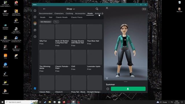Screen dimensions: 185x104
Task: Open the Belle Of Belfast Long Red Hair item
Action: pos(63,32)
